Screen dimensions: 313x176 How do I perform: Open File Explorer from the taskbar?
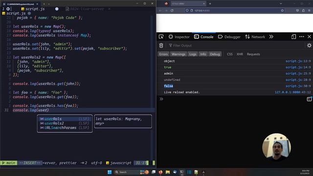(168, 172)
